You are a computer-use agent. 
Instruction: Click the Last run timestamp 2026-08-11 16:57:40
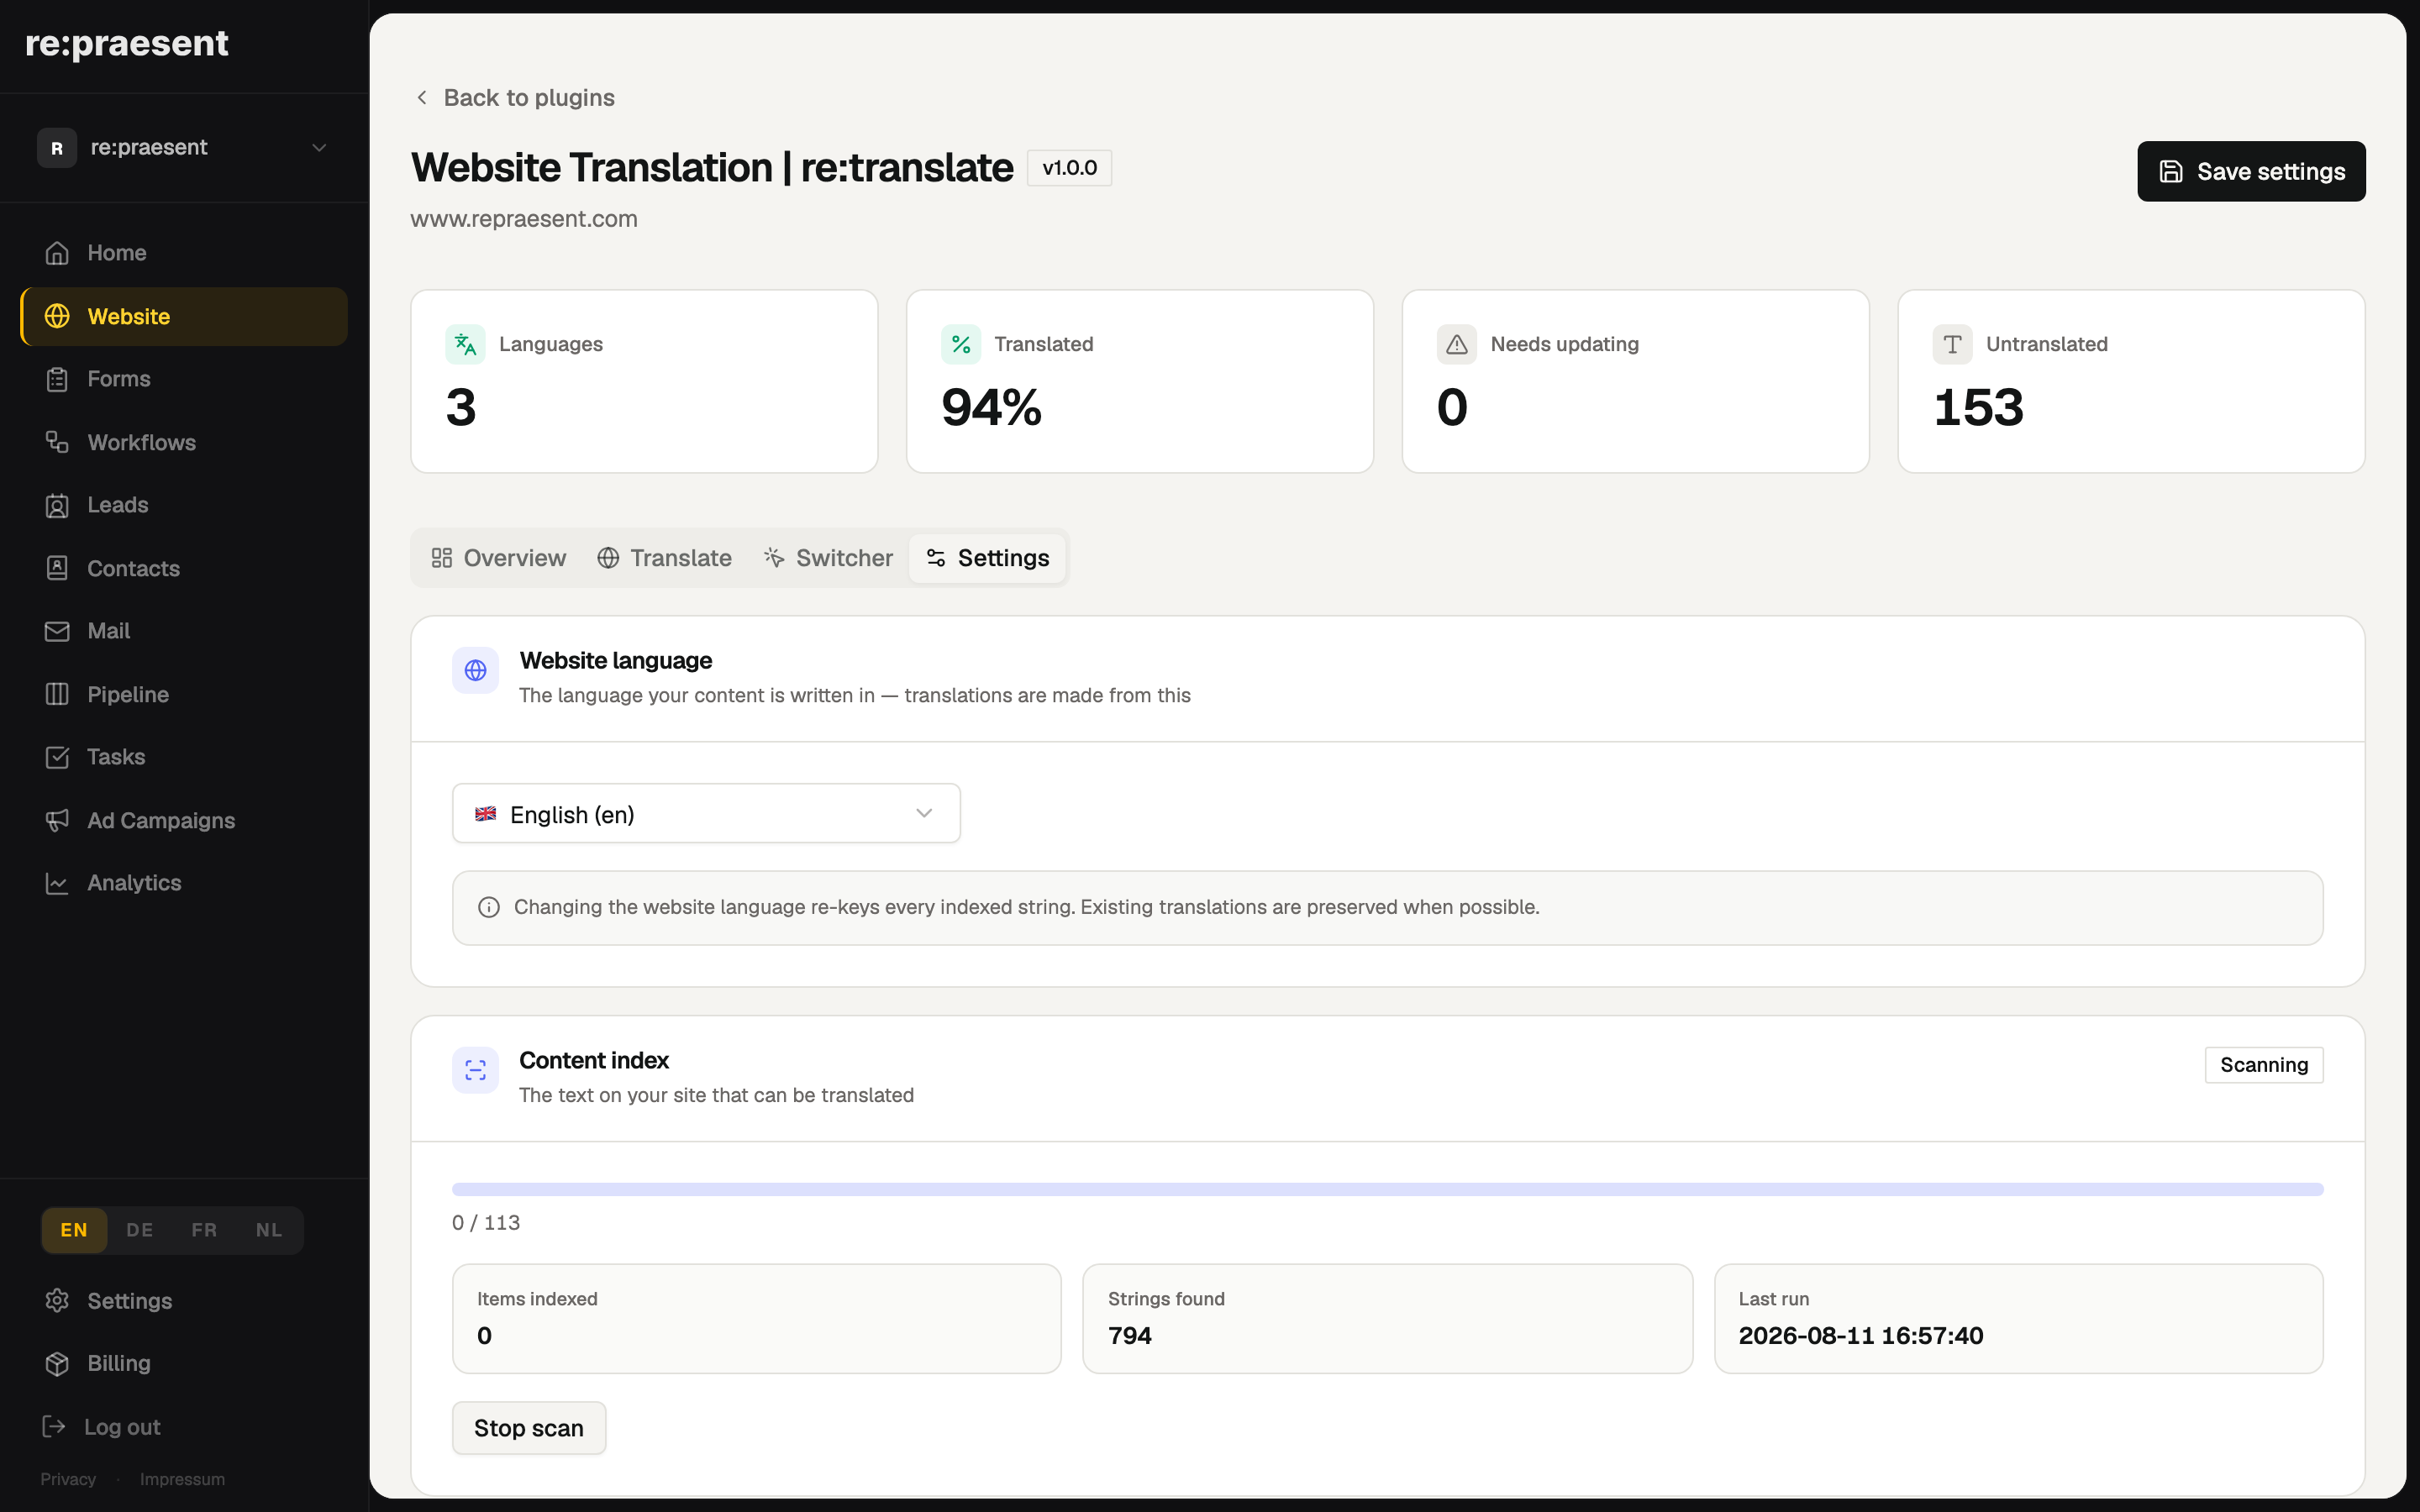point(1861,1335)
